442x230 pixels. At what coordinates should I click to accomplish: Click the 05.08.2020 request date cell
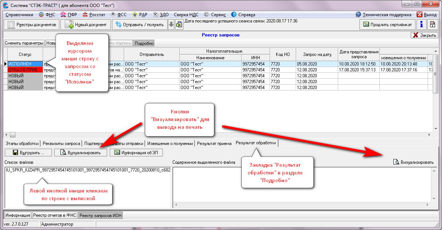(317, 64)
